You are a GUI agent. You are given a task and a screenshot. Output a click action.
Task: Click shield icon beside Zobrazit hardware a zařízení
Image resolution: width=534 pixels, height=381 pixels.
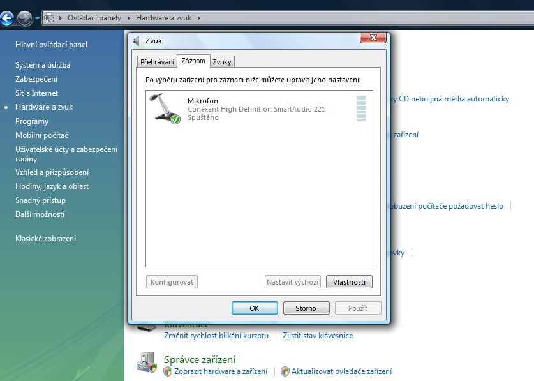click(x=168, y=371)
